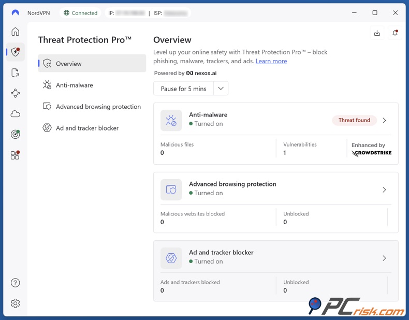Click the cloud icon in sidebar
This screenshot has width=409, height=320.
(x=16, y=114)
